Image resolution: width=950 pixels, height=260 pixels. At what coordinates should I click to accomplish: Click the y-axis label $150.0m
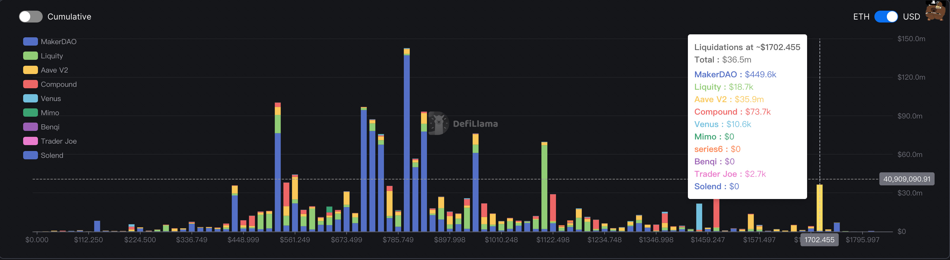coord(911,39)
